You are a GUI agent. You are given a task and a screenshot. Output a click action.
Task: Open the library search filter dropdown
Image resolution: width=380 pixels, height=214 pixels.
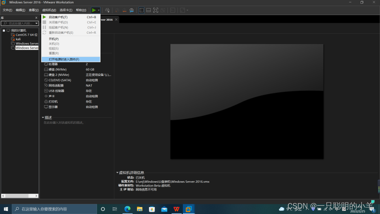[36, 24]
